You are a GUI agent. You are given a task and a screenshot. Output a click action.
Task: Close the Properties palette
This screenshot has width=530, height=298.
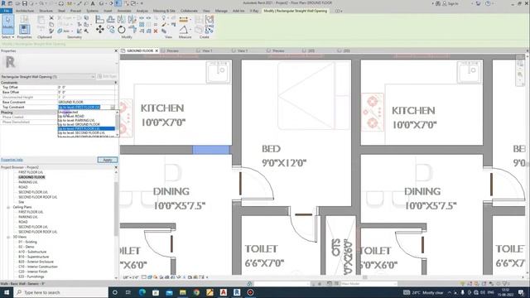pos(116,50)
